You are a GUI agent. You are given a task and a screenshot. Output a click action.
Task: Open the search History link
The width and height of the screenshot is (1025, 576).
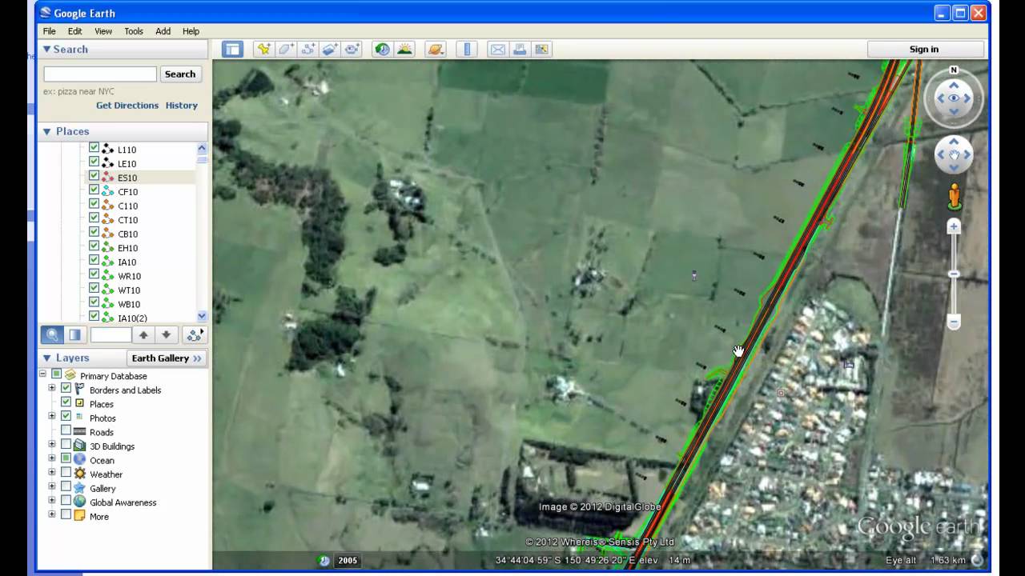[x=182, y=106]
